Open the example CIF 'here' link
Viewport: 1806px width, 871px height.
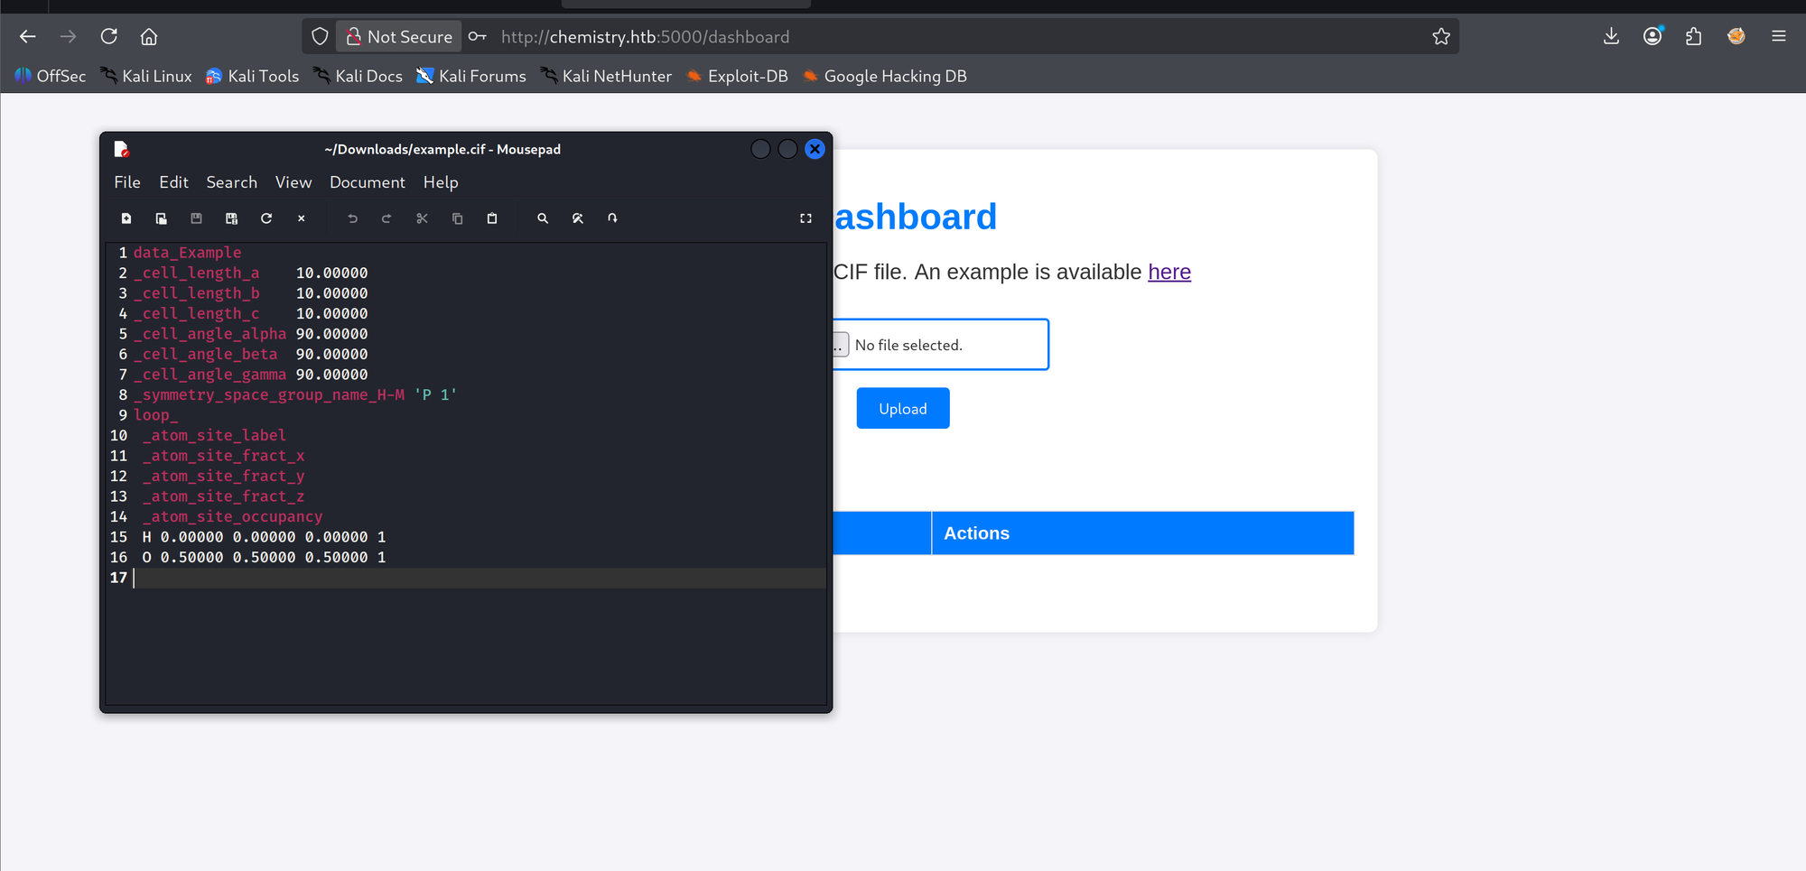click(x=1169, y=272)
